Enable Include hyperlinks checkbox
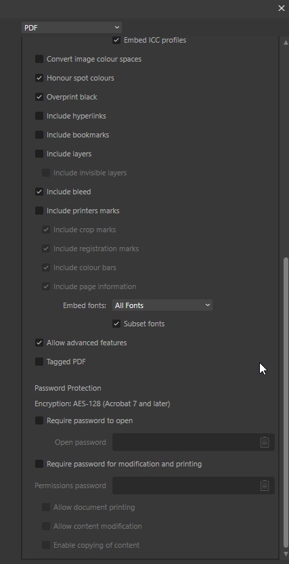This screenshot has width=289, height=564. tap(39, 116)
